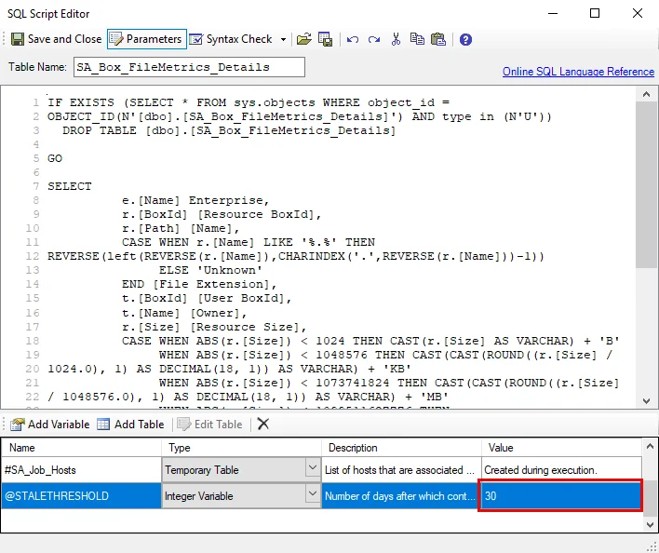Click 'List of hosts that are associated' description
Image resolution: width=659 pixels, height=553 pixels.
[401, 470]
